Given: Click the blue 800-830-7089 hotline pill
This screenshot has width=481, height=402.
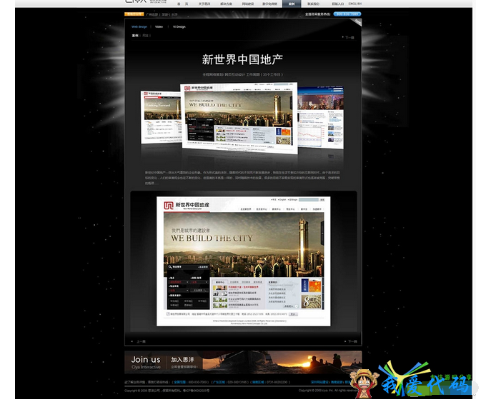Looking at the screenshot, I should click(x=347, y=14).
